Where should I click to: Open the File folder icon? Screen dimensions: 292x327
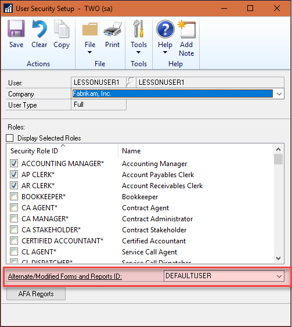[90, 29]
